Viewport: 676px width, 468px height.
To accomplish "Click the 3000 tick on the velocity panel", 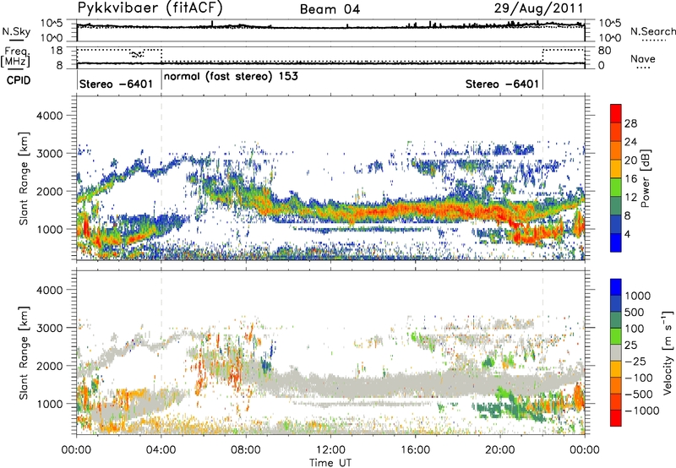I will 49,328.
